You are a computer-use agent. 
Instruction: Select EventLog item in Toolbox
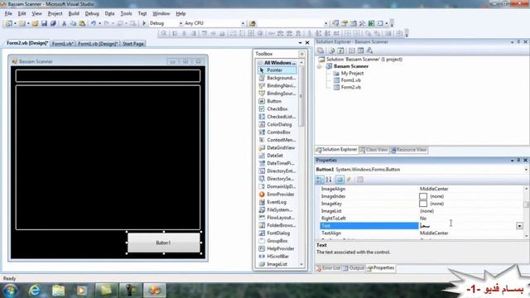pos(277,202)
